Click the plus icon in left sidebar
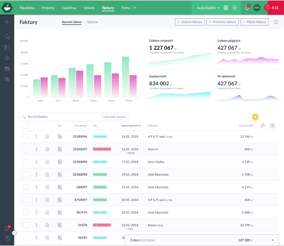284x246 pixels. [x=7, y=22]
